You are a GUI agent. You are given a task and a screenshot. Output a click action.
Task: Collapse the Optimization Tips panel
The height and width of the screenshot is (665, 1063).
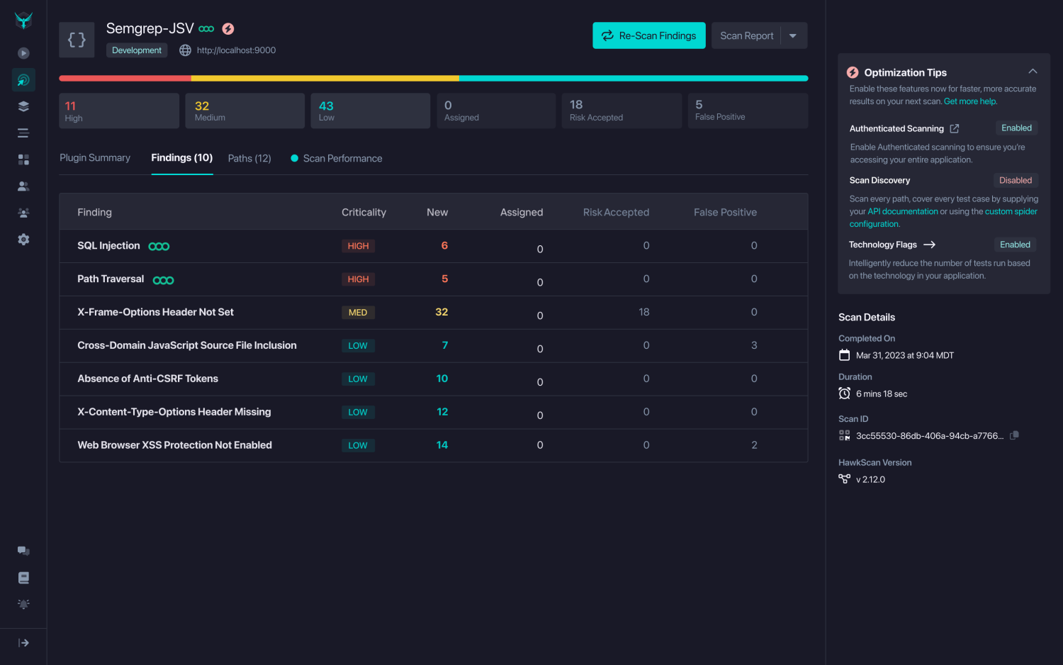(x=1033, y=71)
